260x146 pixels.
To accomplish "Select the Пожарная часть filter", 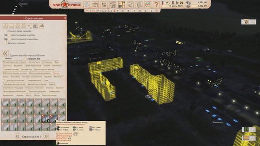I will click(34, 80).
